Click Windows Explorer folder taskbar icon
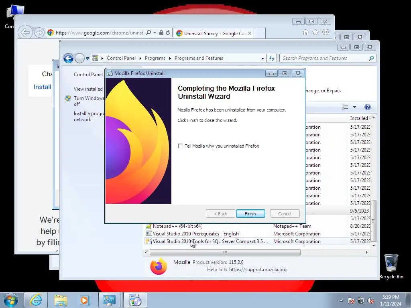The height and width of the screenshot is (308, 411). click(61, 300)
